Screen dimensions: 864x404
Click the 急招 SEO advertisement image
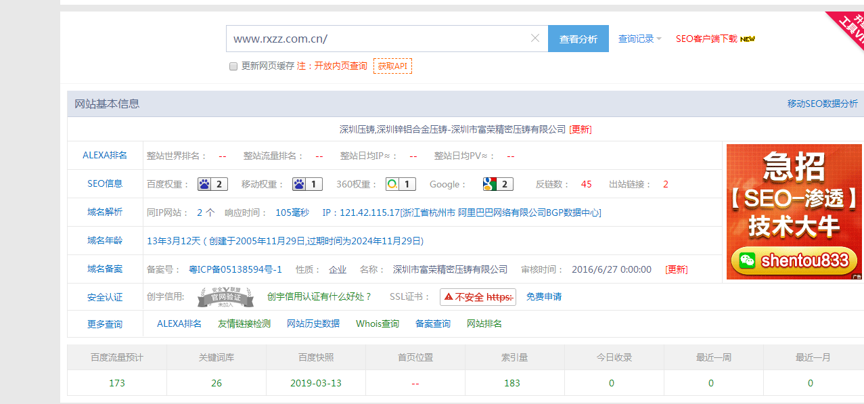[x=794, y=212]
